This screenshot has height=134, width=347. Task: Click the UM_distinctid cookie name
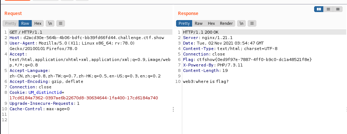[x=45, y=92]
